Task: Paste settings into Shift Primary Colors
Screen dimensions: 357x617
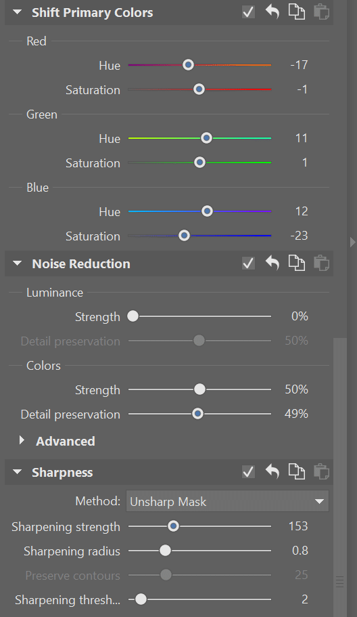Action: coord(321,12)
